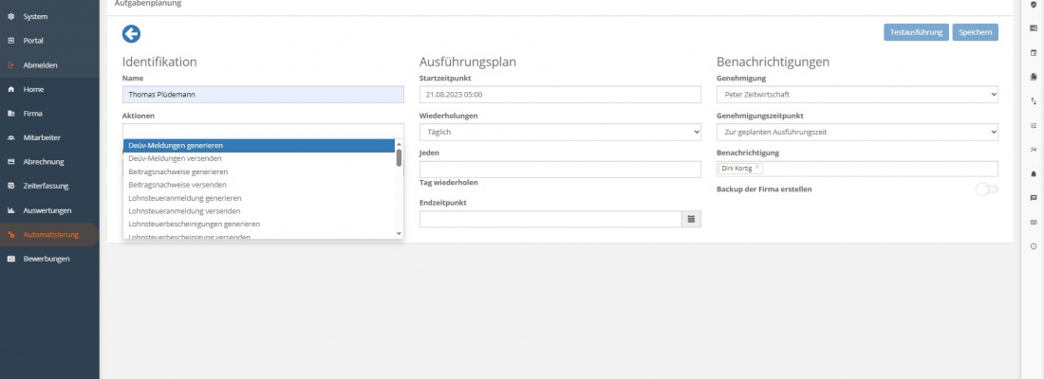Click the action list scrollbar thumb
Image resolution: width=1044 pixels, height=379 pixels.
(399, 157)
